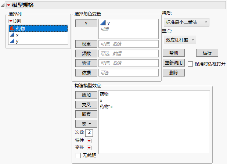Select the y column in 选择列 list
Screen dimensions: 227x164
(x=38, y=42)
